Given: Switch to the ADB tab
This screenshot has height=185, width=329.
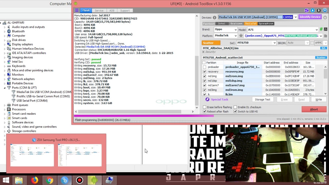Looking at the screenshot, I should point(112,11).
